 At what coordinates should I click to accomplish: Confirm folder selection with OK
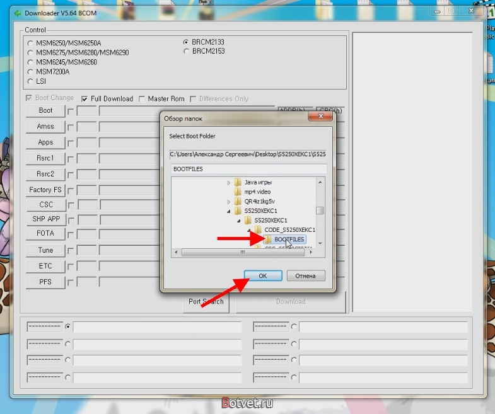coord(263,276)
